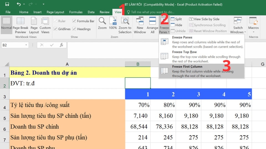Select row 3 header
The height and width of the screenshot is (149, 266).
point(5,94)
